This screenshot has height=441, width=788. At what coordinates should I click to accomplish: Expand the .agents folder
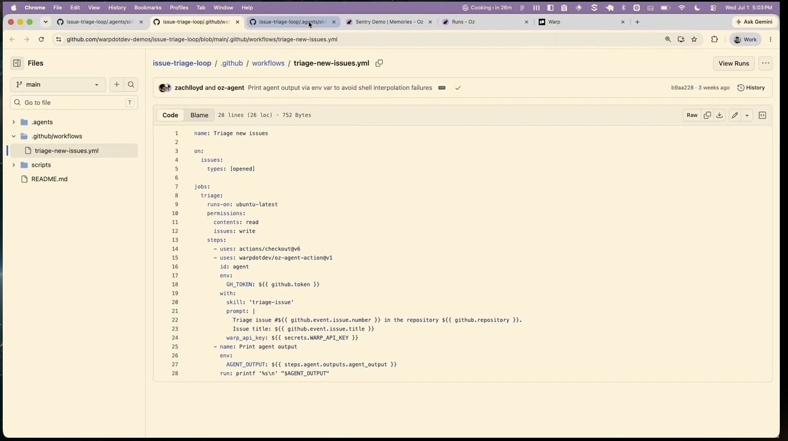coord(14,122)
